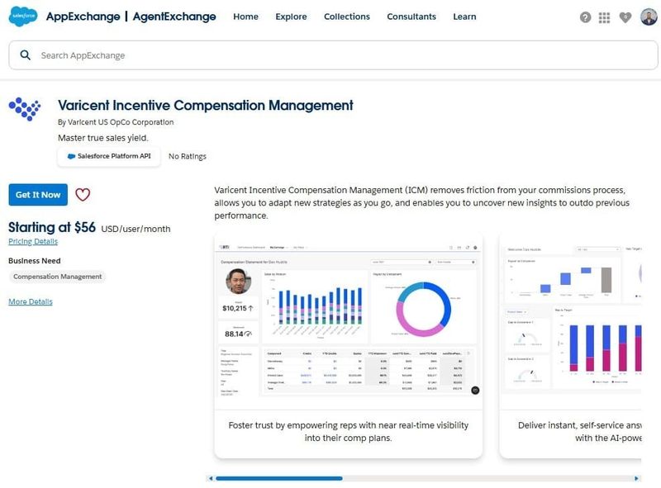The width and height of the screenshot is (661, 488).
Task: Click the 'Starting at $56' price text
Action: 52,227
